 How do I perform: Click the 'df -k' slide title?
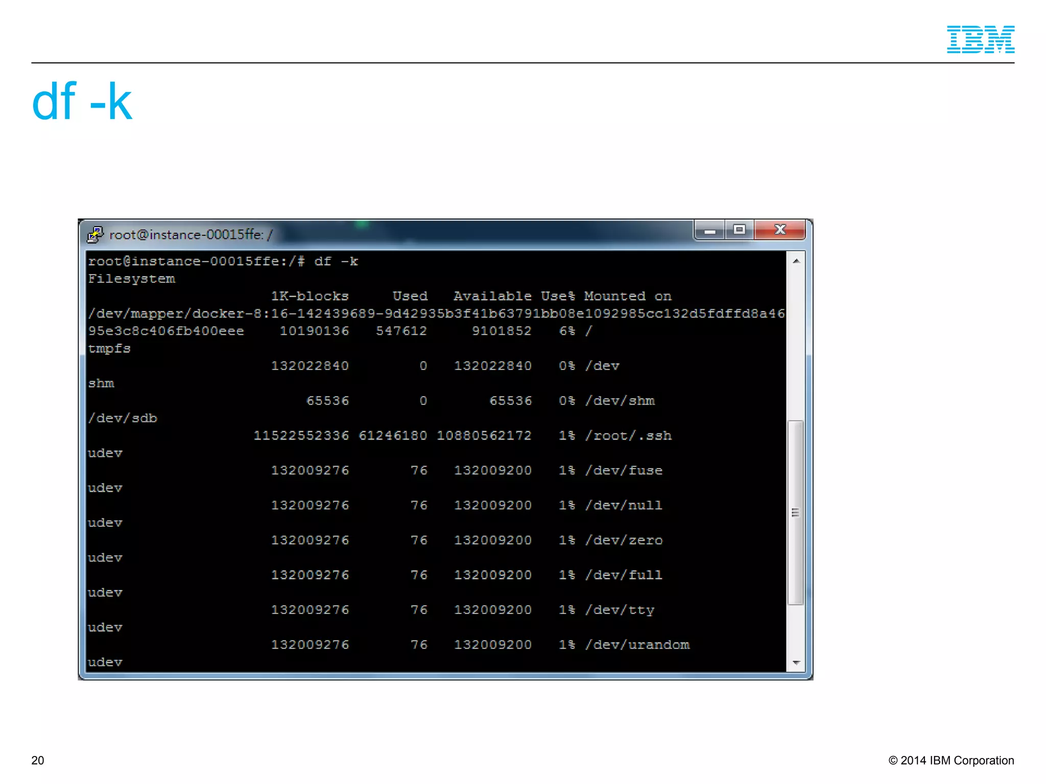(82, 102)
